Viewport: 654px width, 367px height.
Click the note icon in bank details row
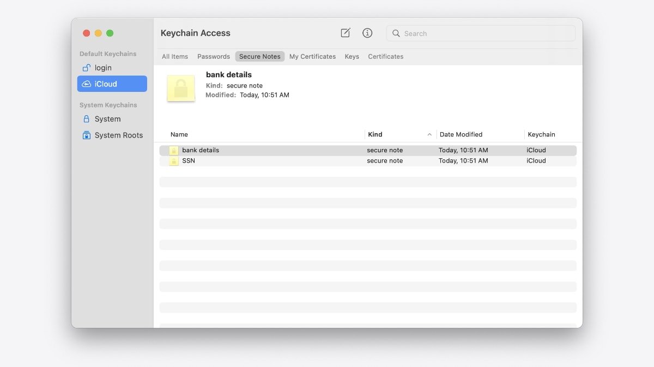click(174, 150)
